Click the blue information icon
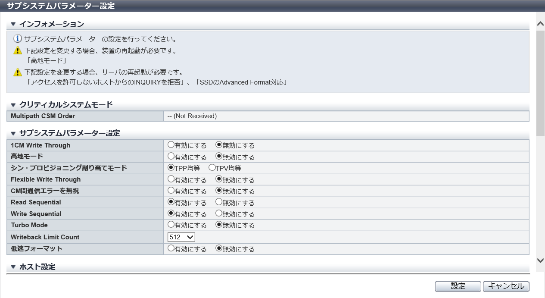 [x=18, y=39]
